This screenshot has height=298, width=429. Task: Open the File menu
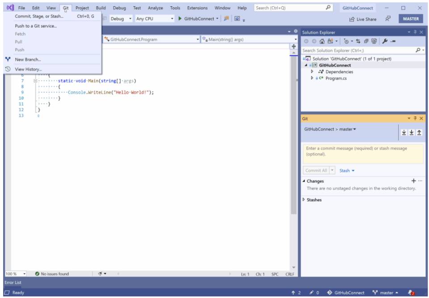coord(21,8)
